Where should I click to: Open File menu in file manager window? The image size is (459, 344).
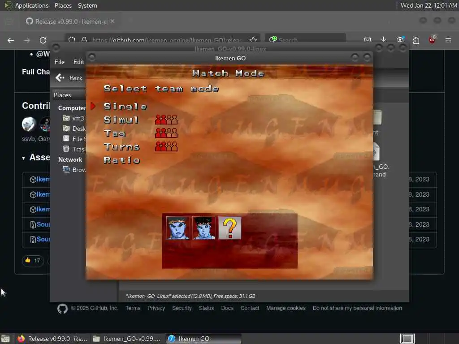(60, 62)
